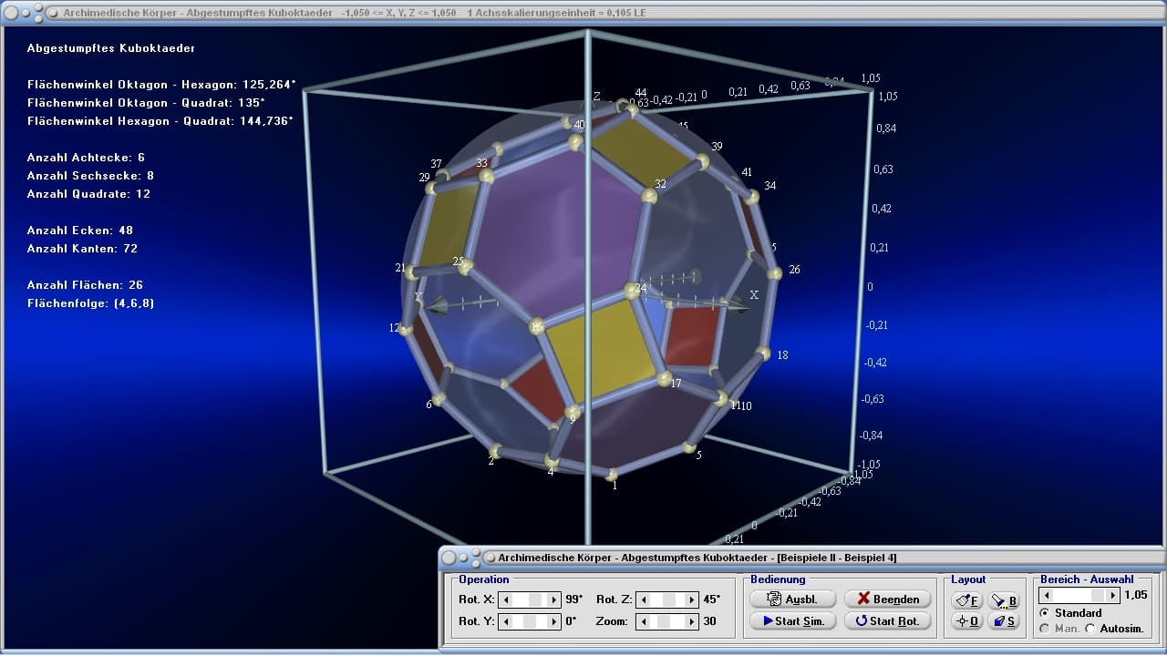The image size is (1167, 656).
Task: Decrease Rot. Y with left arrow
Action: pyautogui.click(x=507, y=621)
